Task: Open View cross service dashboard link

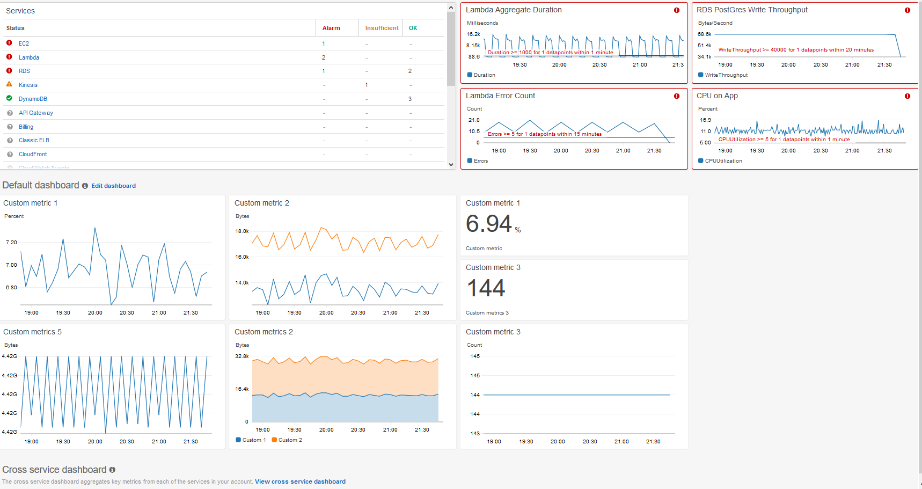Action: point(300,481)
